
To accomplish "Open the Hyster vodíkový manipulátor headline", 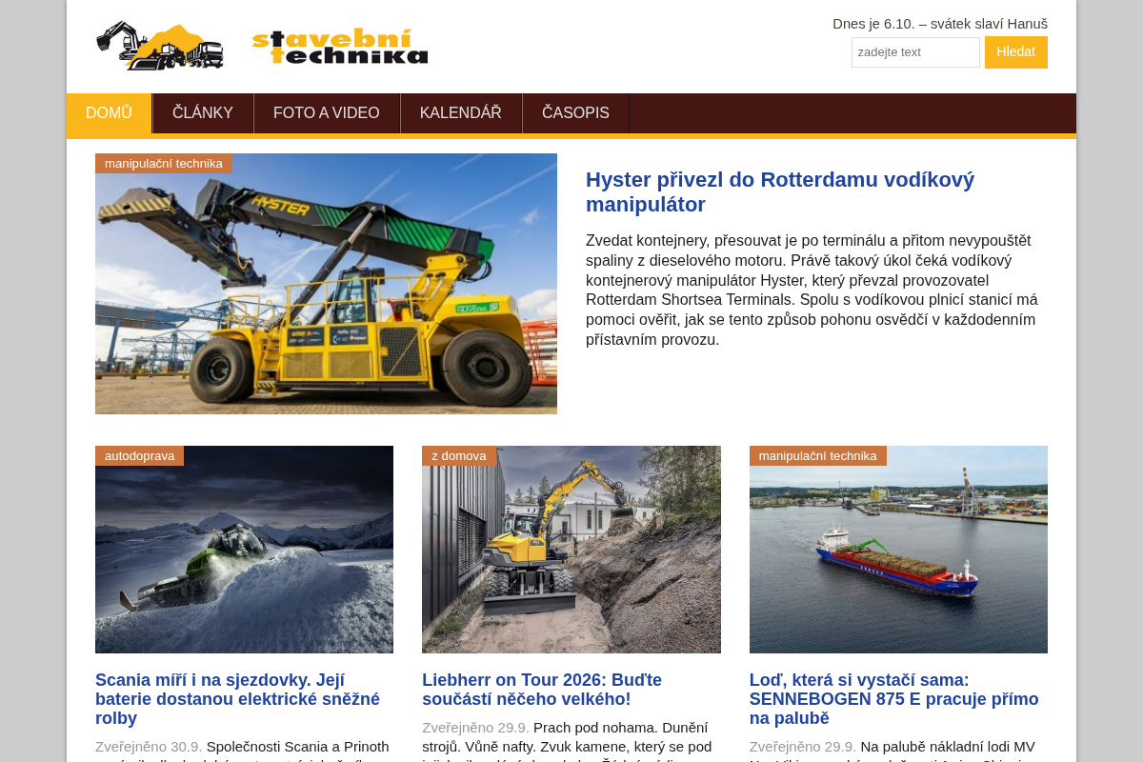I will [x=780, y=191].
